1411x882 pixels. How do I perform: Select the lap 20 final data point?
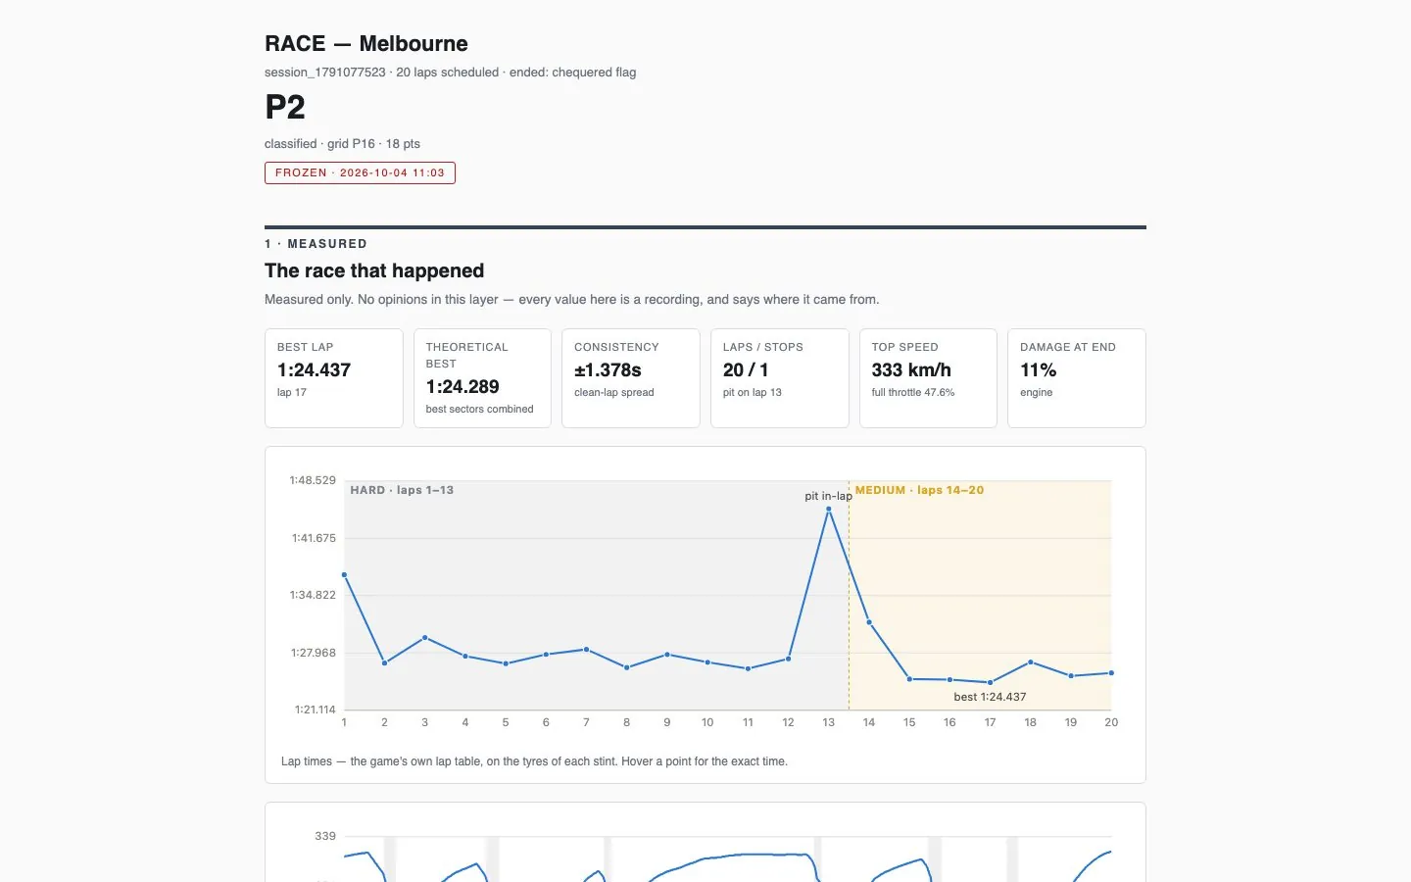tap(1111, 673)
